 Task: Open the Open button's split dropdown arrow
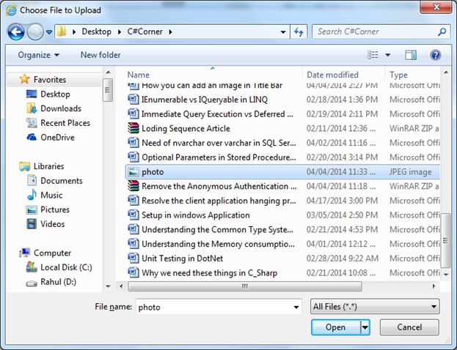[365, 327]
